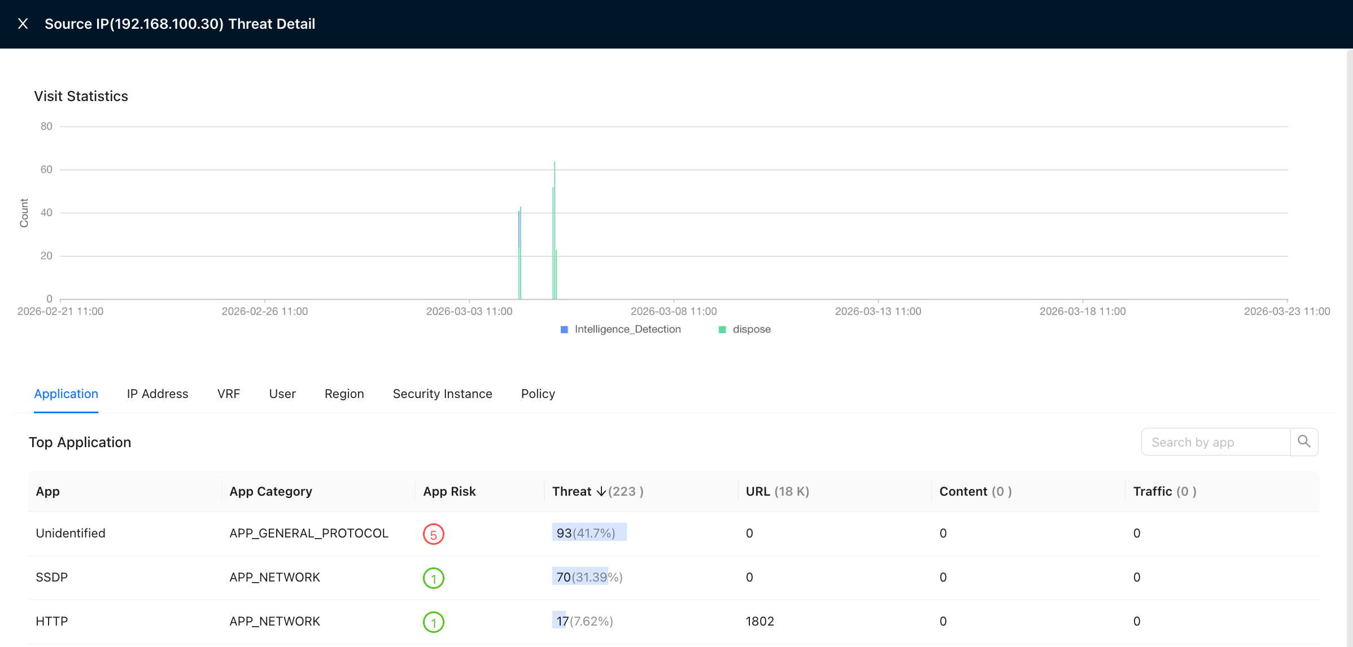1353x647 pixels.
Task: Click the 1802 URL count for HTTP
Action: (x=760, y=621)
